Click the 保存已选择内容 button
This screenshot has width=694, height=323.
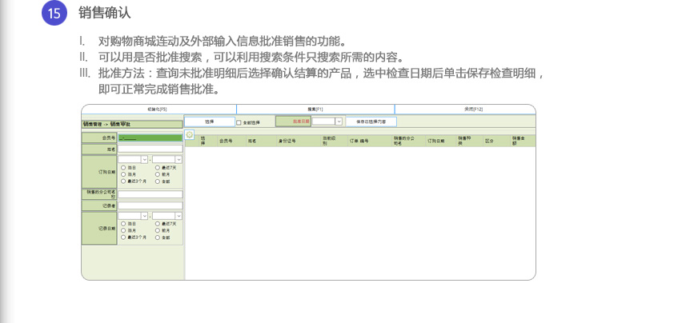pos(371,122)
